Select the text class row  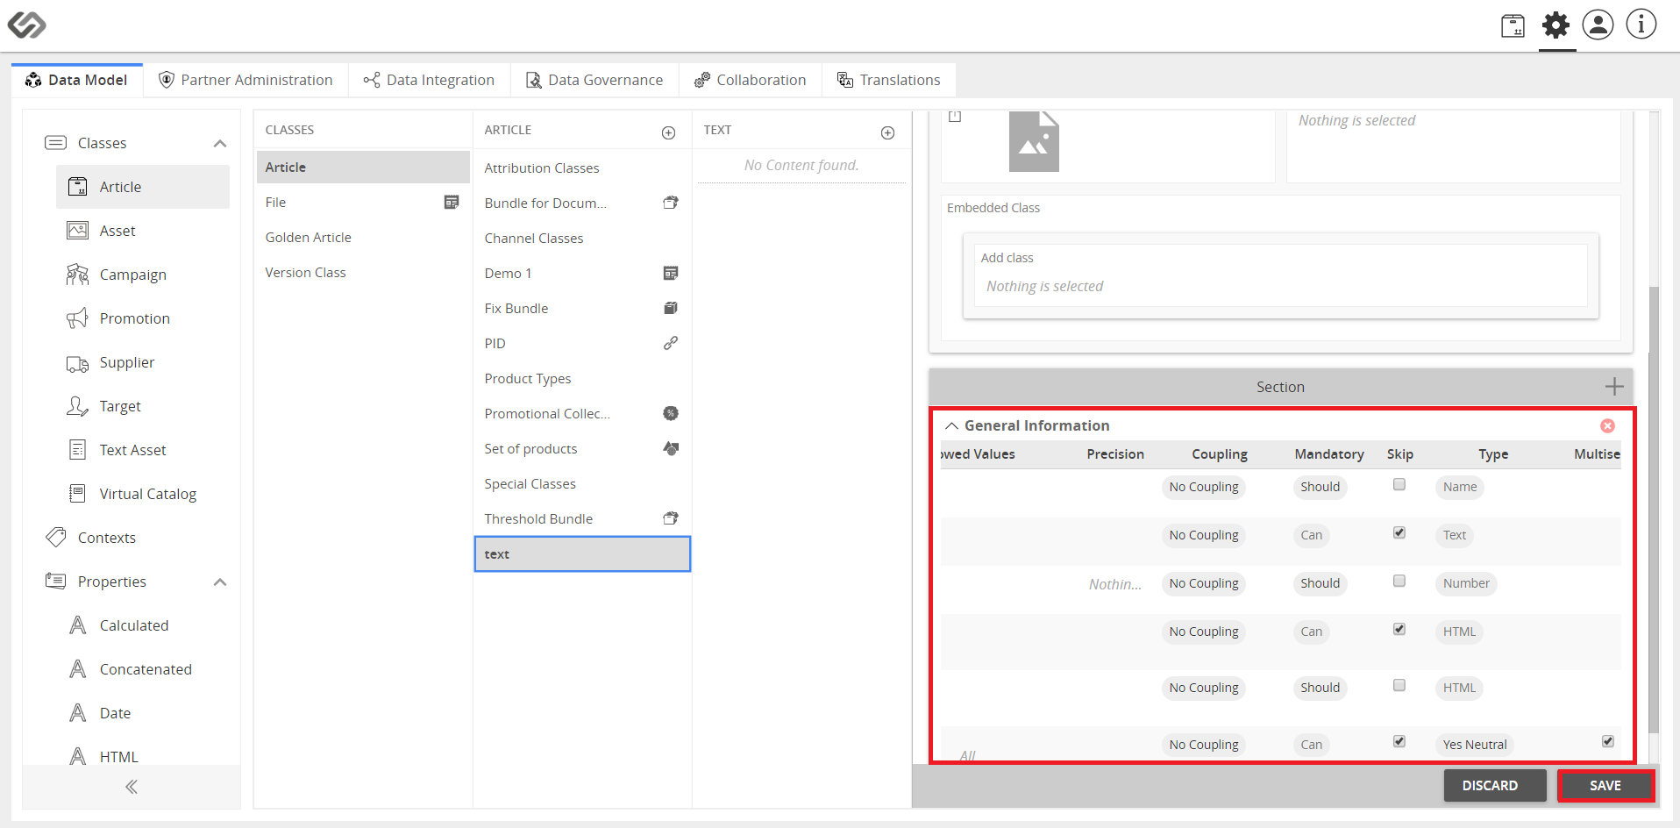pyautogui.click(x=582, y=554)
